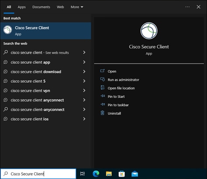This screenshot has width=207, height=179.
Task: Expand arrow for 'See web results' suggestion
Action: click(84, 53)
